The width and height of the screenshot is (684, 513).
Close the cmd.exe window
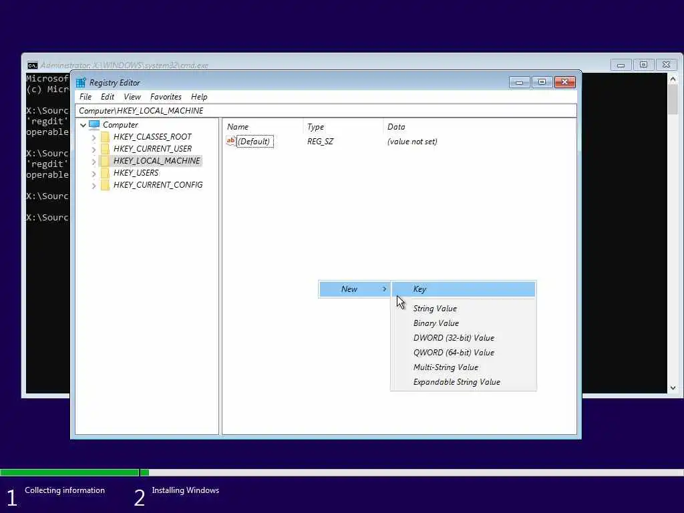[x=666, y=65]
